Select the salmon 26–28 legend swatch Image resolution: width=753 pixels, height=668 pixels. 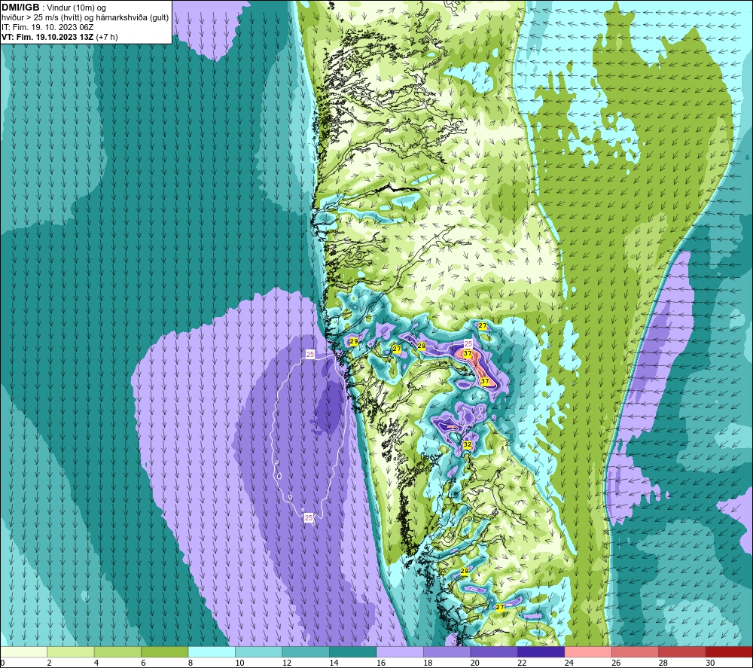(636, 651)
